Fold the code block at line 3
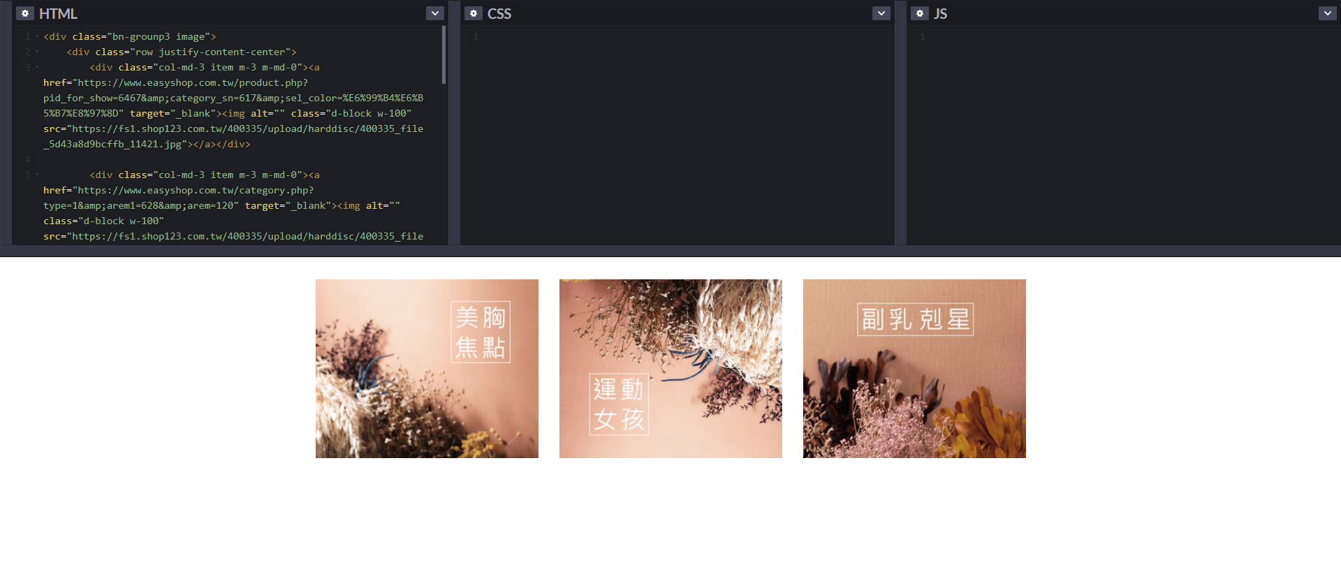The image size is (1341, 588). pos(37,67)
